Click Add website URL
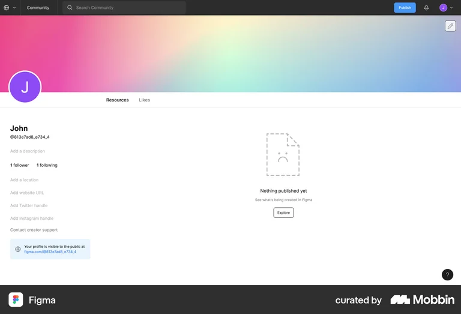Viewport: 461px width, 314px height. click(27, 193)
